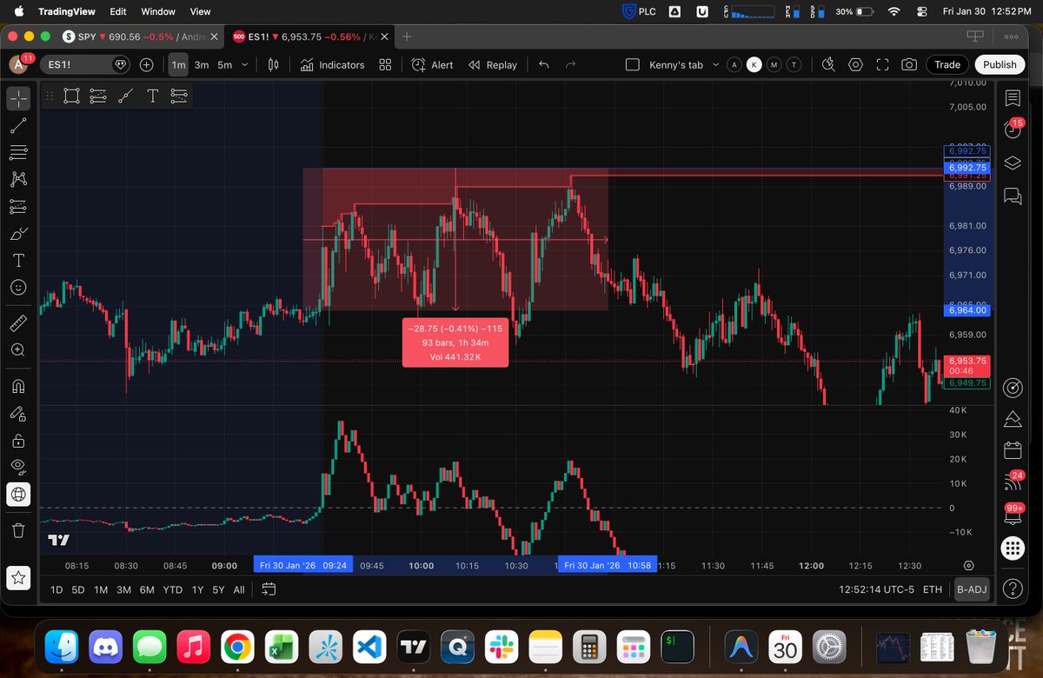Screen dimensions: 1043x678
Task: Set date range to 1D
Action: (56, 589)
